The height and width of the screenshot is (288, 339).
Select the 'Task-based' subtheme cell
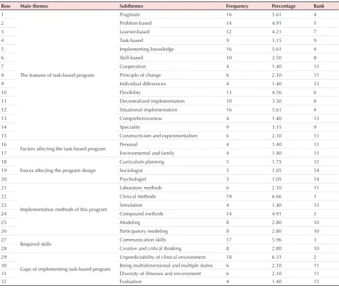click(x=131, y=41)
